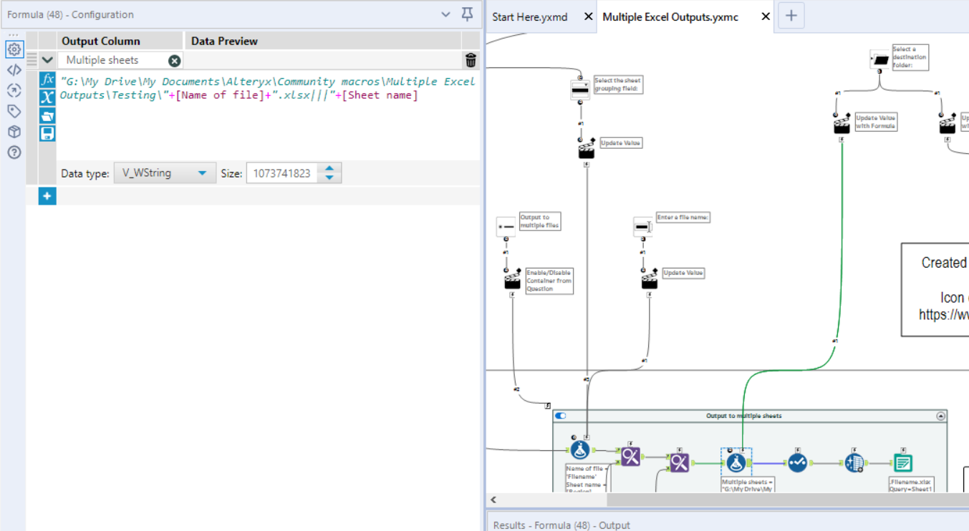Image resolution: width=969 pixels, height=531 pixels.
Task: Delete expression with the trash can icon
Action: [x=471, y=60]
